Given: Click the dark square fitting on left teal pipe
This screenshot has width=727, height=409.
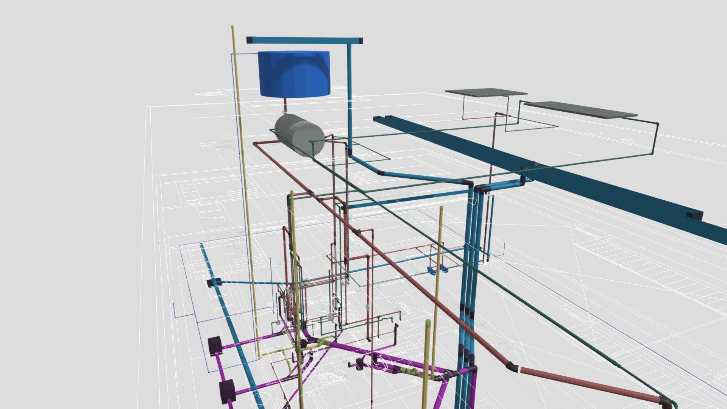Looking at the screenshot, I should [x=214, y=282].
